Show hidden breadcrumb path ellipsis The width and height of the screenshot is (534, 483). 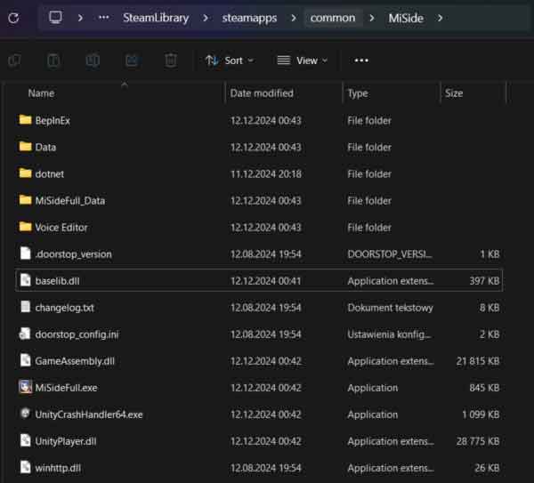103,18
